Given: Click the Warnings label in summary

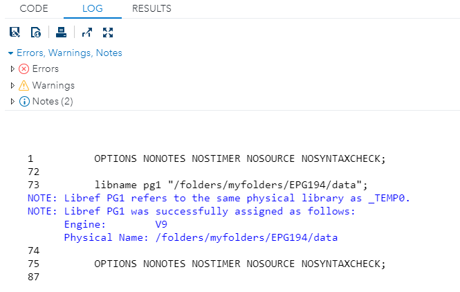Looking at the screenshot, I should [53, 86].
